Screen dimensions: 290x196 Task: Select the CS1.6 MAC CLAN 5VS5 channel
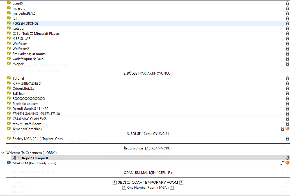[x=29, y=119]
